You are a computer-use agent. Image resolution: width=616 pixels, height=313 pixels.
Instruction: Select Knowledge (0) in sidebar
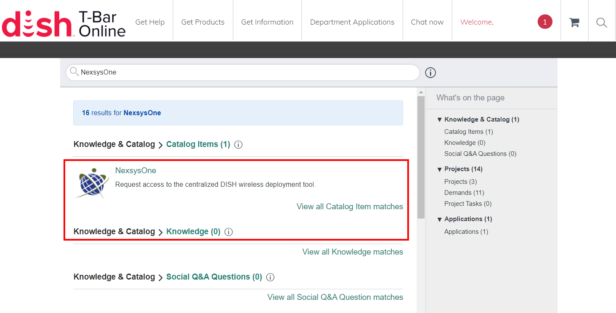[465, 143]
